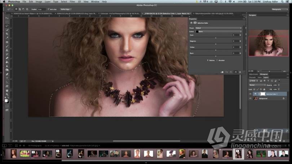Click Subtract from selection mode button

pos(23,9)
